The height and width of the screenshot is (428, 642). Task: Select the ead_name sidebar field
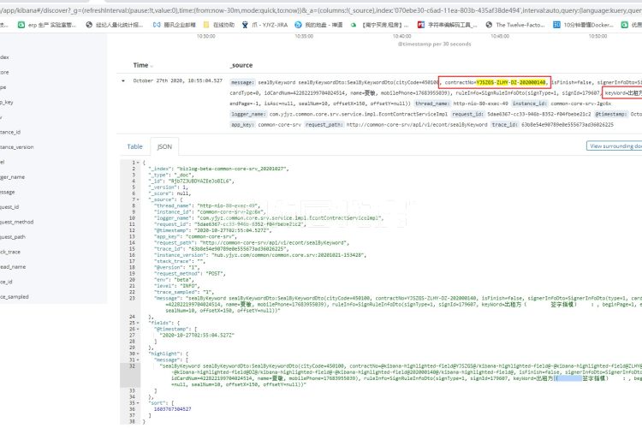coord(13,266)
